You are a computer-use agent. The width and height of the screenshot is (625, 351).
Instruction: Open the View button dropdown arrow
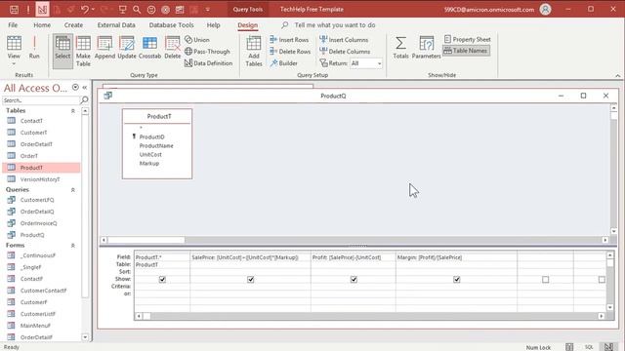pyautogui.click(x=14, y=64)
